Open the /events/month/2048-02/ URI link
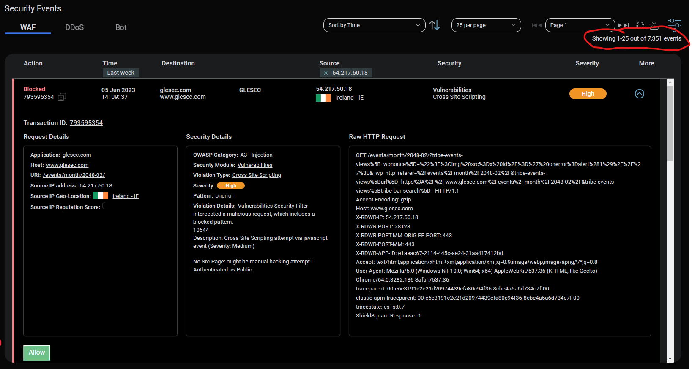Image resolution: width=692 pixels, height=369 pixels. point(74,175)
